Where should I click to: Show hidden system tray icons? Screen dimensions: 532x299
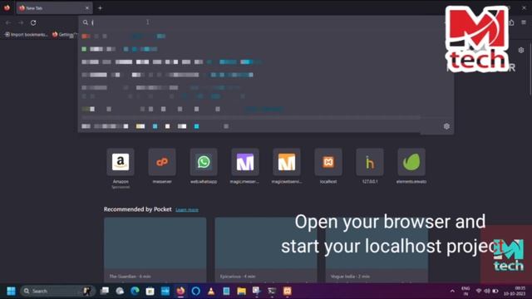(x=452, y=291)
